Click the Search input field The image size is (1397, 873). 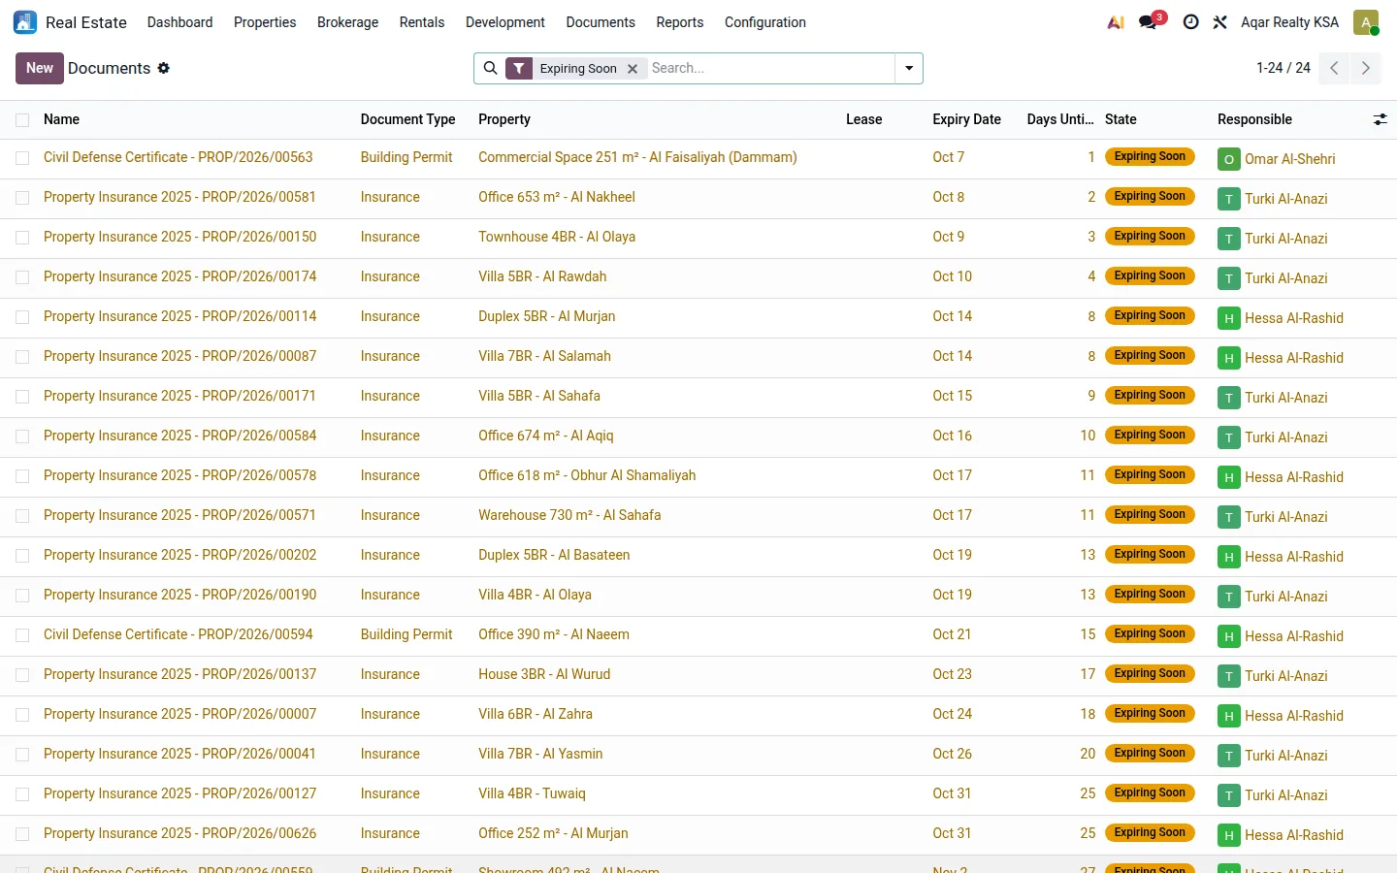click(x=770, y=68)
